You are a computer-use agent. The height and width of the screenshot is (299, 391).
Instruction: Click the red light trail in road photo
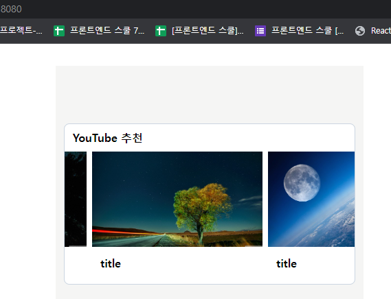point(124,232)
